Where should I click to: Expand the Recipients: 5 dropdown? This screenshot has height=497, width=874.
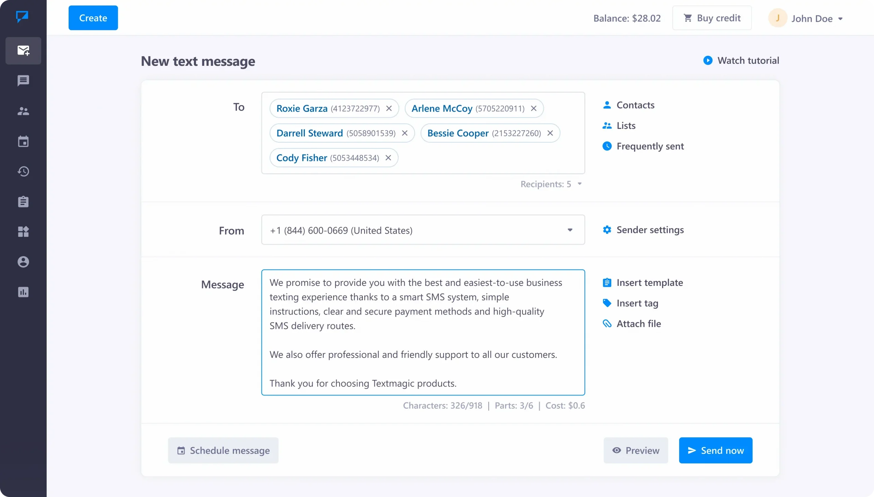pyautogui.click(x=579, y=184)
